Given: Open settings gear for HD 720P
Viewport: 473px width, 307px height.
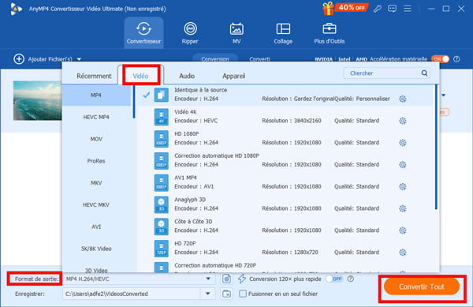Looking at the screenshot, I should pyautogui.click(x=402, y=253).
